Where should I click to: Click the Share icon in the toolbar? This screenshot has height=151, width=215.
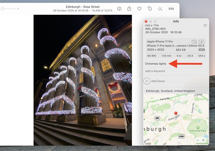[129, 9]
